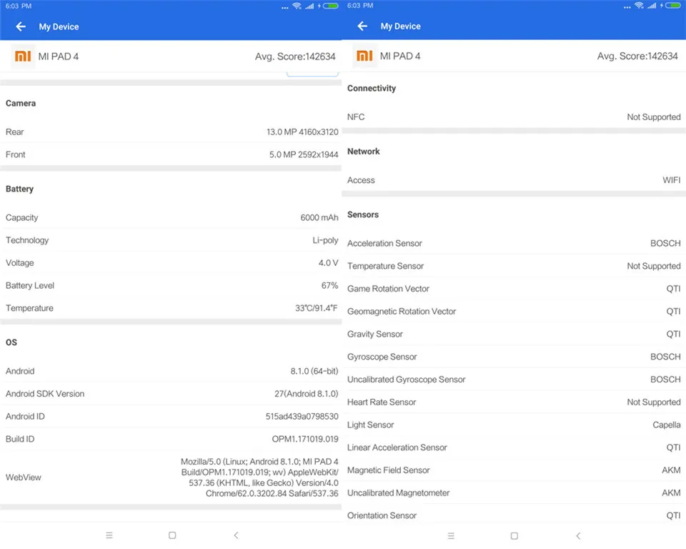Tap the My Device title on right screen
This screenshot has width=686, height=549.
tap(401, 26)
